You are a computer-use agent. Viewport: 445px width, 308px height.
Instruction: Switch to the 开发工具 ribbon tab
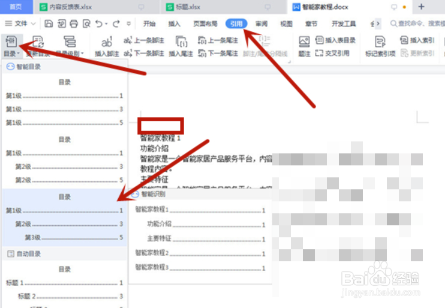344,24
